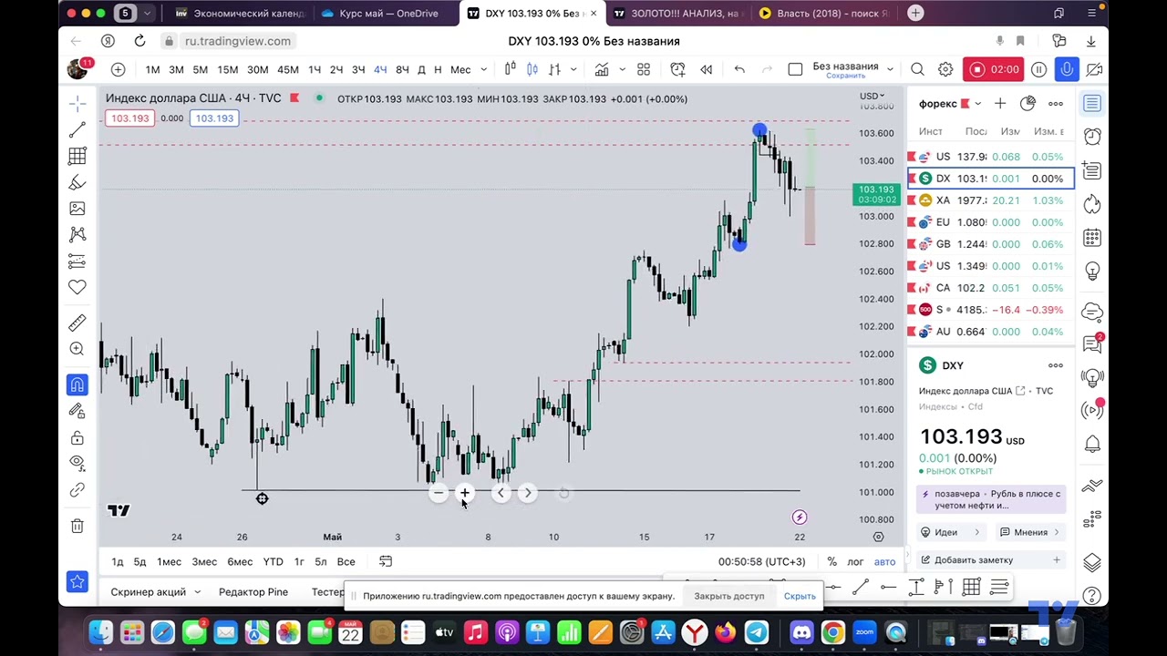This screenshot has width=1167, height=656.
Task: Activate the zoom in magnifier tool
Action: (x=77, y=349)
